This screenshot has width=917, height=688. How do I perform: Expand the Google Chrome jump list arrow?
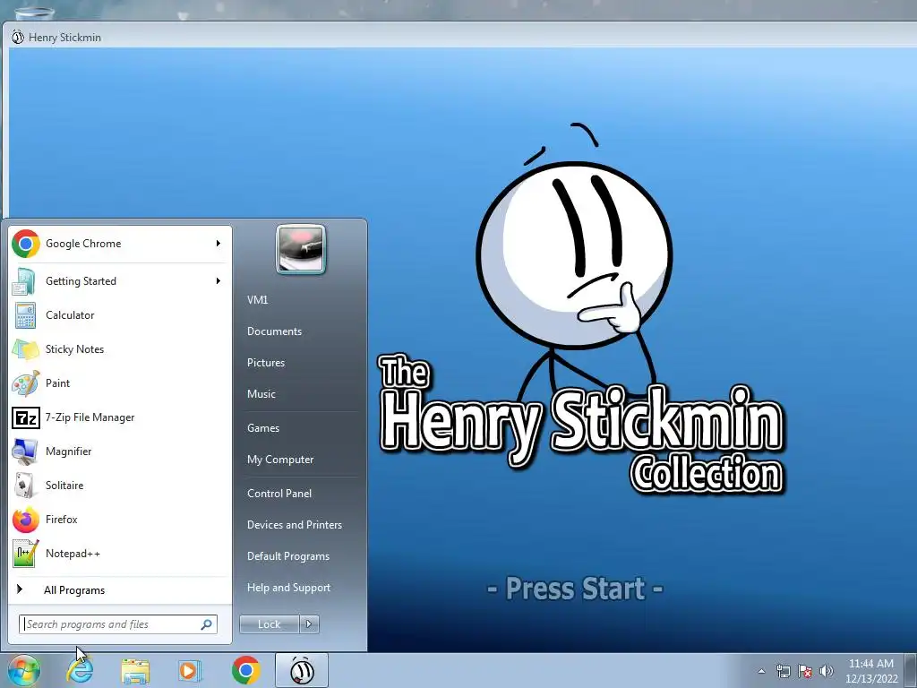click(x=219, y=244)
